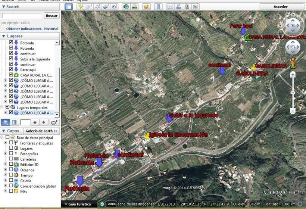Click the down arrow of Lugares list scrollbar
Image resolution: width=306 pixels, height=209 pixels.
coord(57,115)
